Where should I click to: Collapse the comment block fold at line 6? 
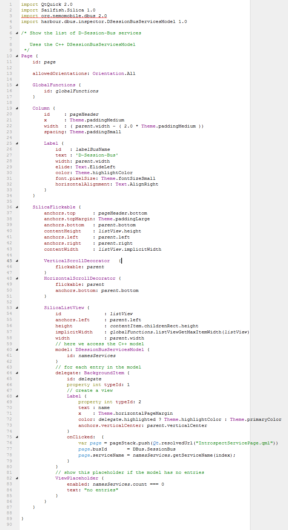click(17, 33)
